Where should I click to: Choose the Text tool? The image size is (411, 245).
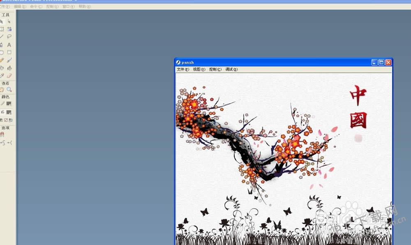point(9,44)
